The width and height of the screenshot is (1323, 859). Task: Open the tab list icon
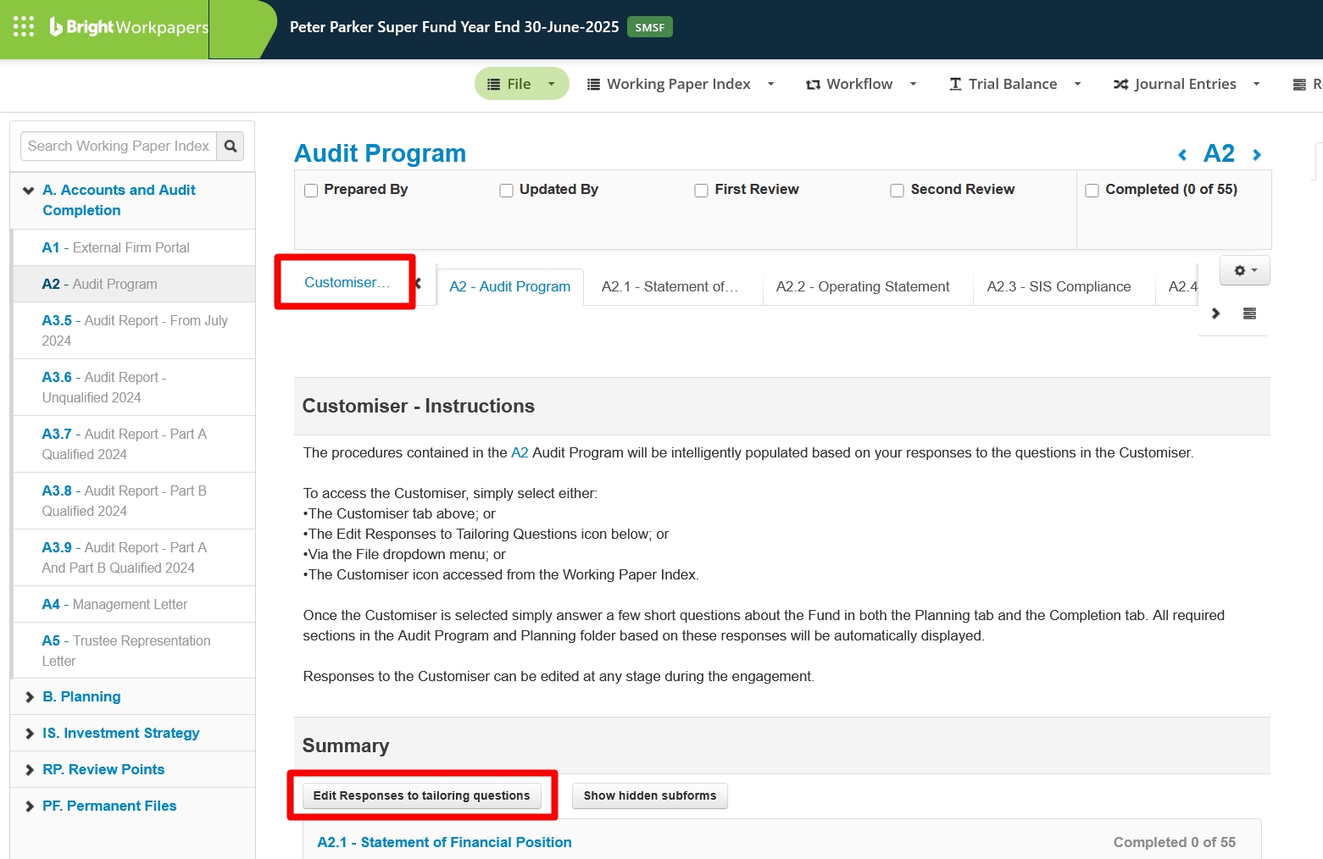(1249, 313)
